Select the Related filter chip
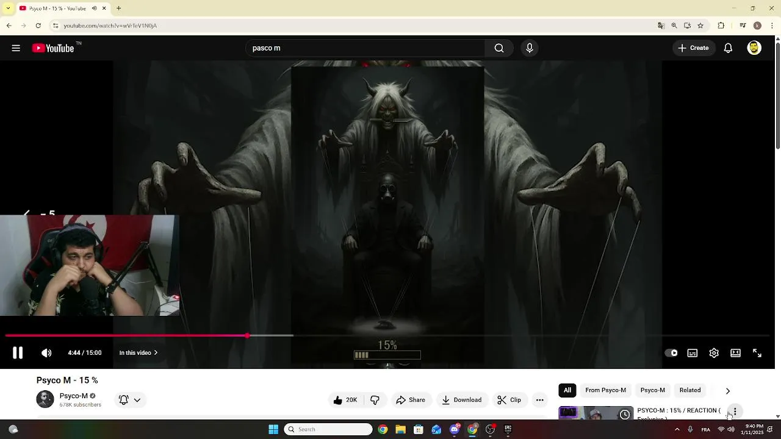Screen dimensions: 781x439 coord(690,390)
